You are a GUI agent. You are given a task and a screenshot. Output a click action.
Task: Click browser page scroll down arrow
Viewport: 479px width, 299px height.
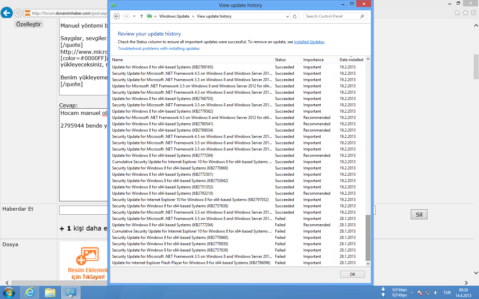click(x=476, y=273)
